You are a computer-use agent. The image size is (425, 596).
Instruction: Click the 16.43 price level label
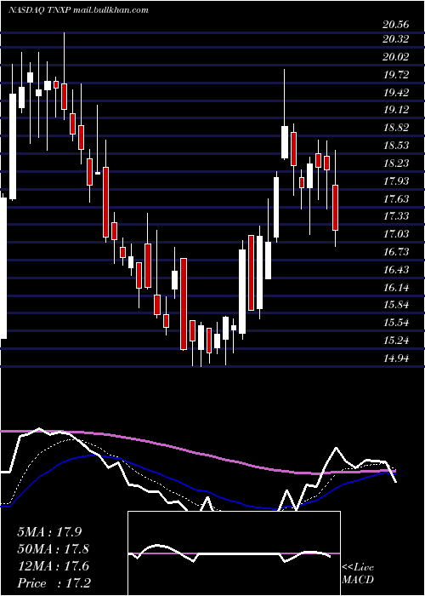click(396, 270)
